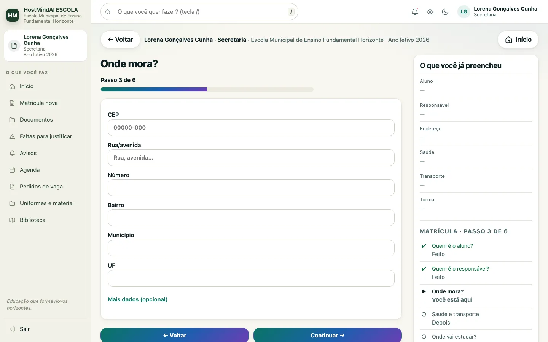Open Uniformes e material menu item

46,203
